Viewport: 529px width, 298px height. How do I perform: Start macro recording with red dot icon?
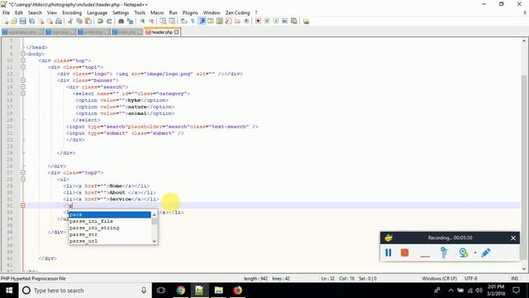[x=258, y=21]
